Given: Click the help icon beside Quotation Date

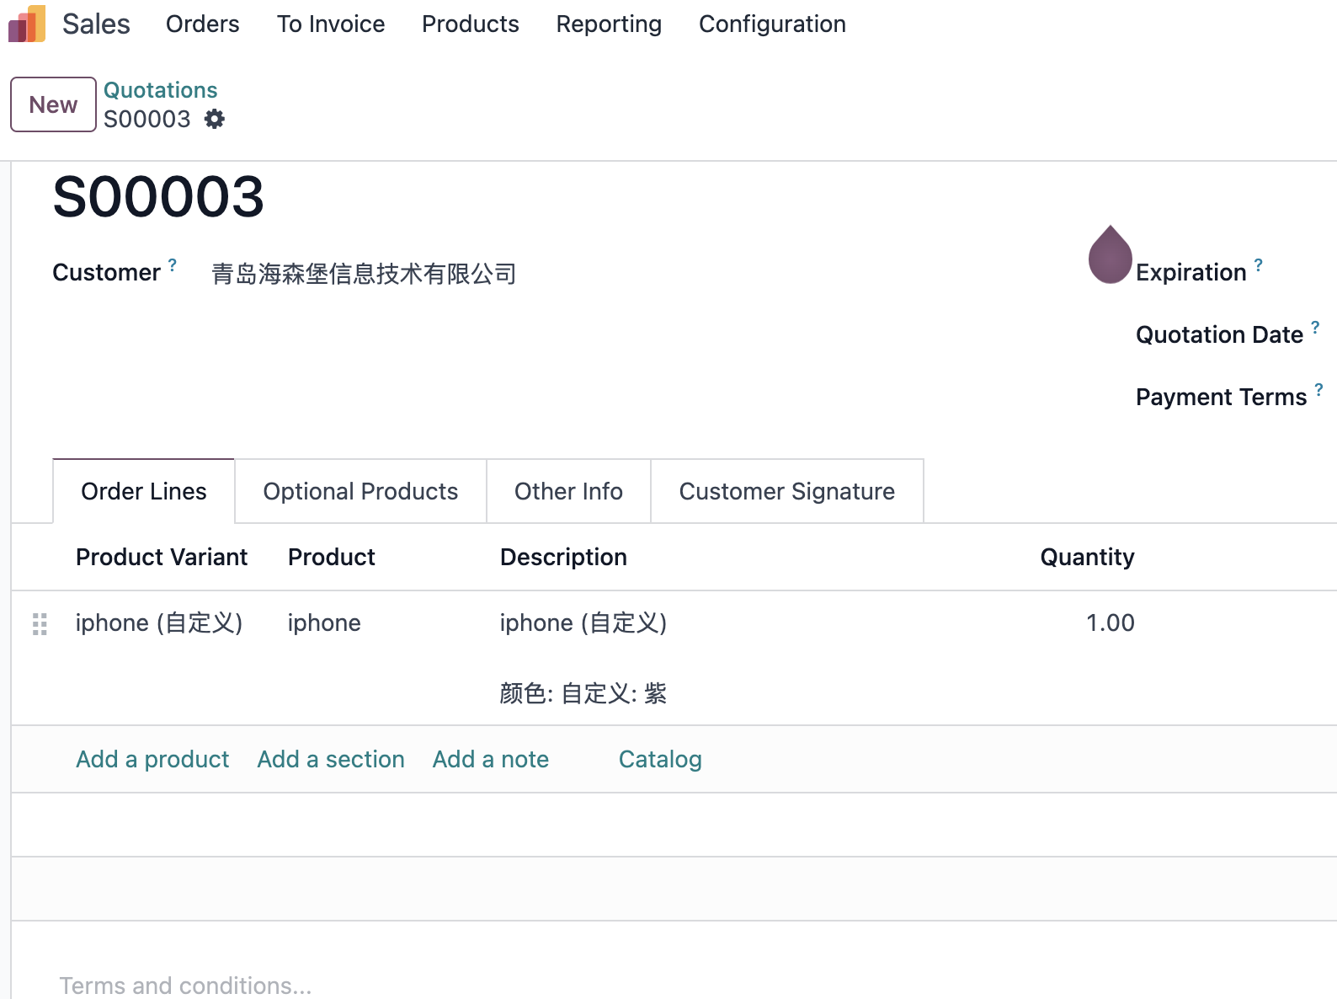Looking at the screenshot, I should (x=1315, y=327).
